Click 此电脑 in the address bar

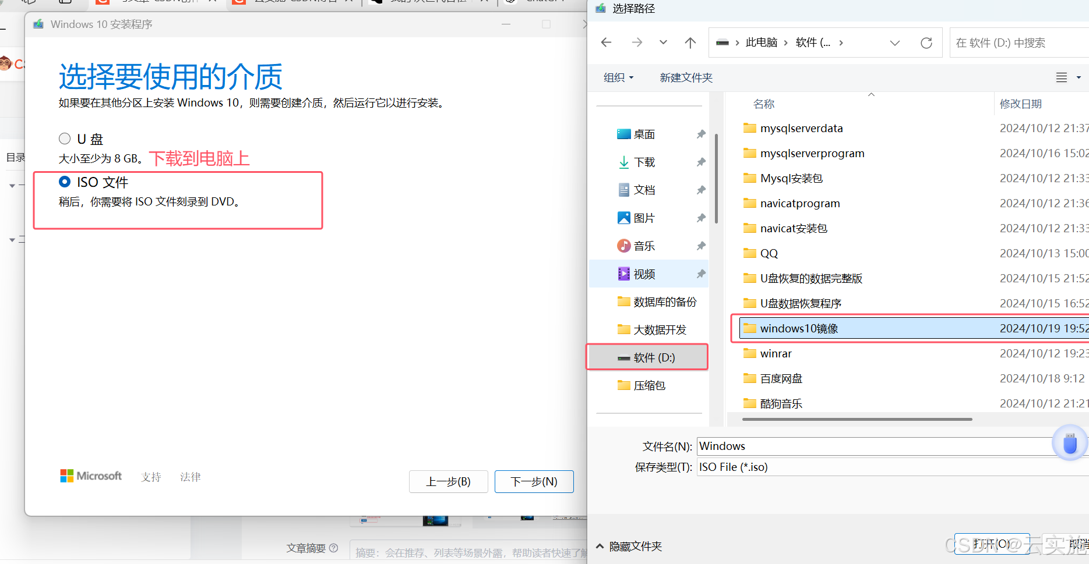762,42
